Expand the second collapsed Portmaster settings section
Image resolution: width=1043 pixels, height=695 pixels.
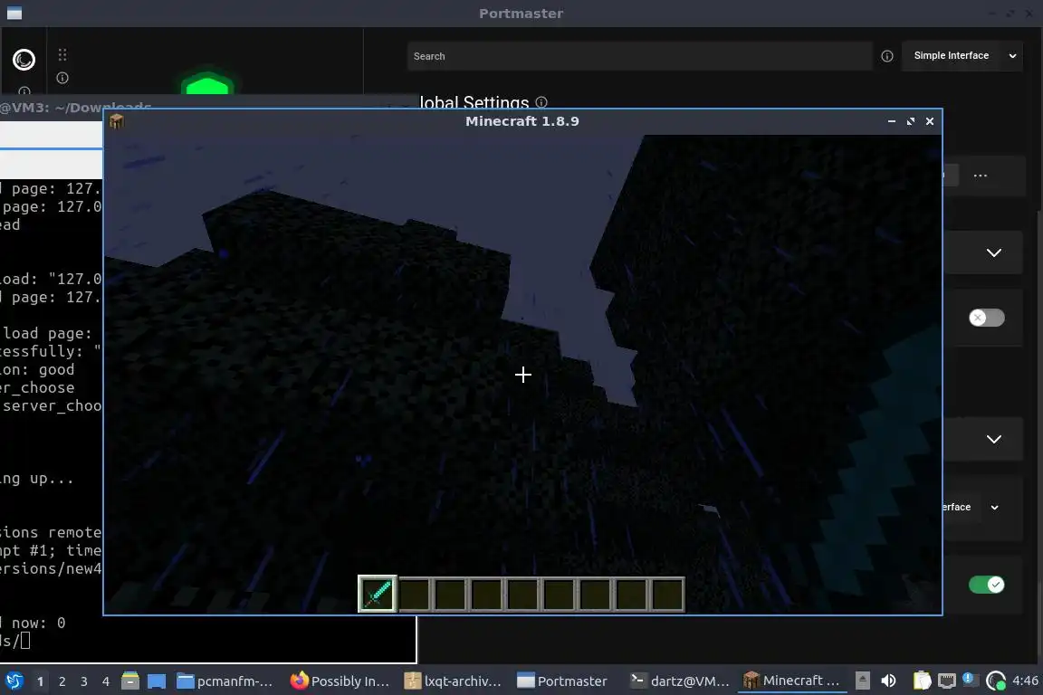[x=994, y=439]
